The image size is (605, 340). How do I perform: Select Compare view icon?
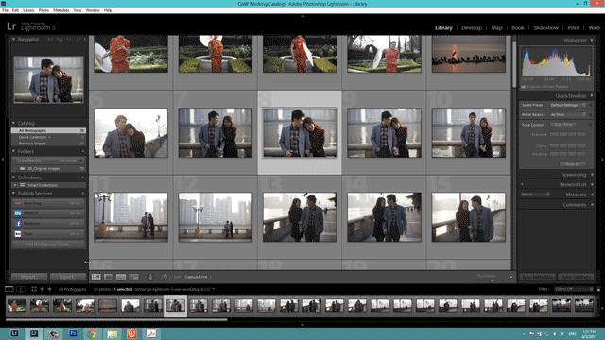(x=121, y=277)
